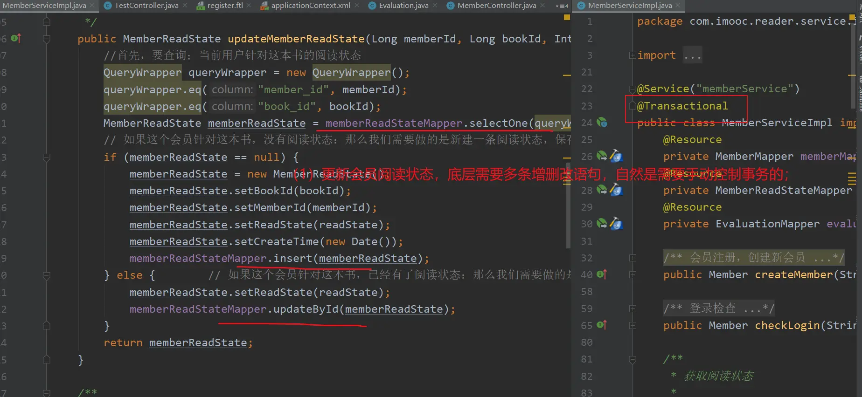This screenshot has height=397, width=862.
Task: Close the register.ftl tab
Action: coord(249,6)
